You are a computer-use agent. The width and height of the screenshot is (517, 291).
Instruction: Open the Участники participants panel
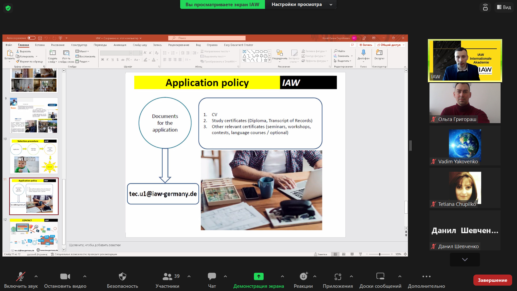click(x=167, y=280)
